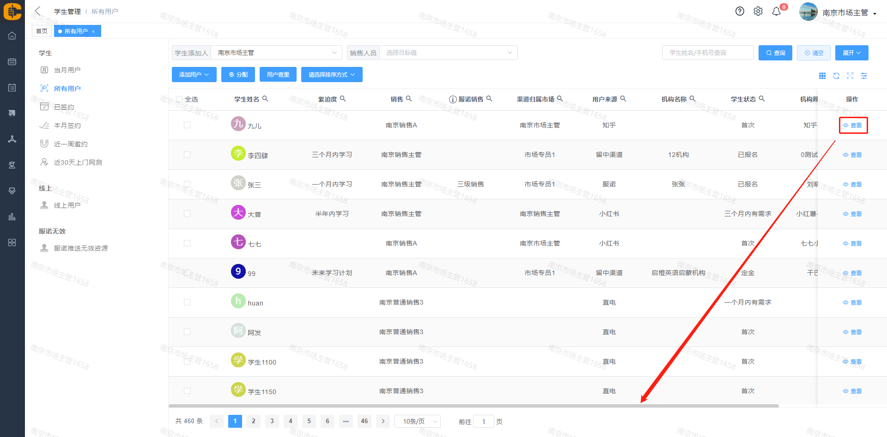
Task: Select checkbox for huan row
Action: click(187, 302)
